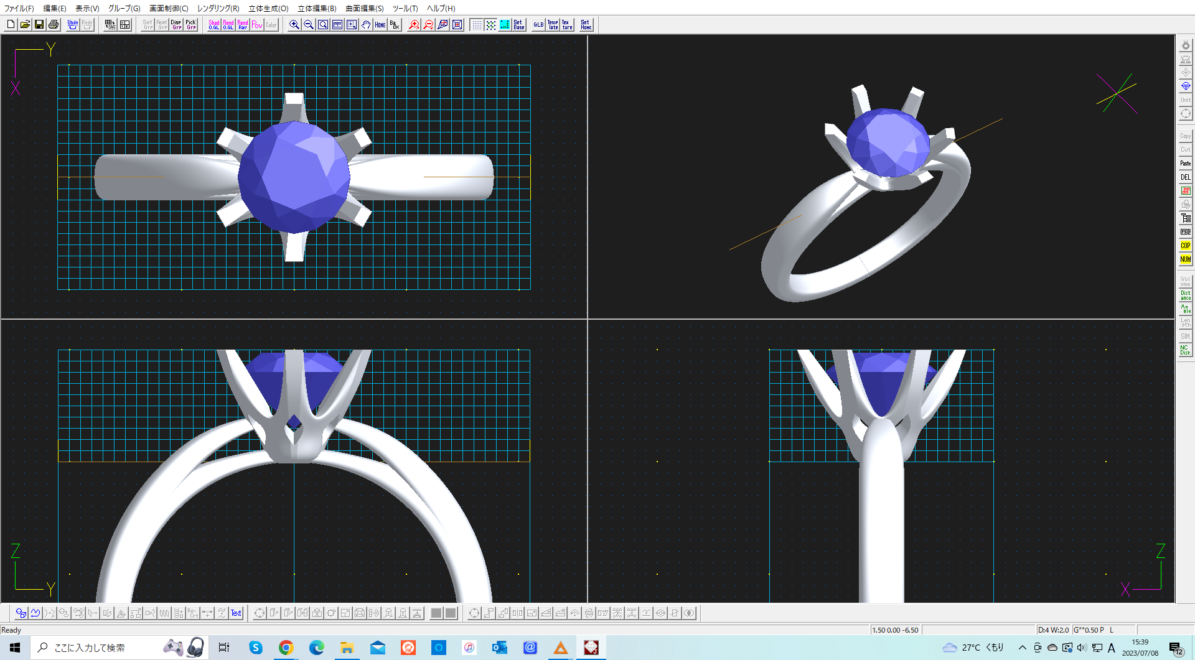Image resolution: width=1195 pixels, height=660 pixels.
Task: Toggle the cyan-highlighted grid display icon
Action: 505,25
